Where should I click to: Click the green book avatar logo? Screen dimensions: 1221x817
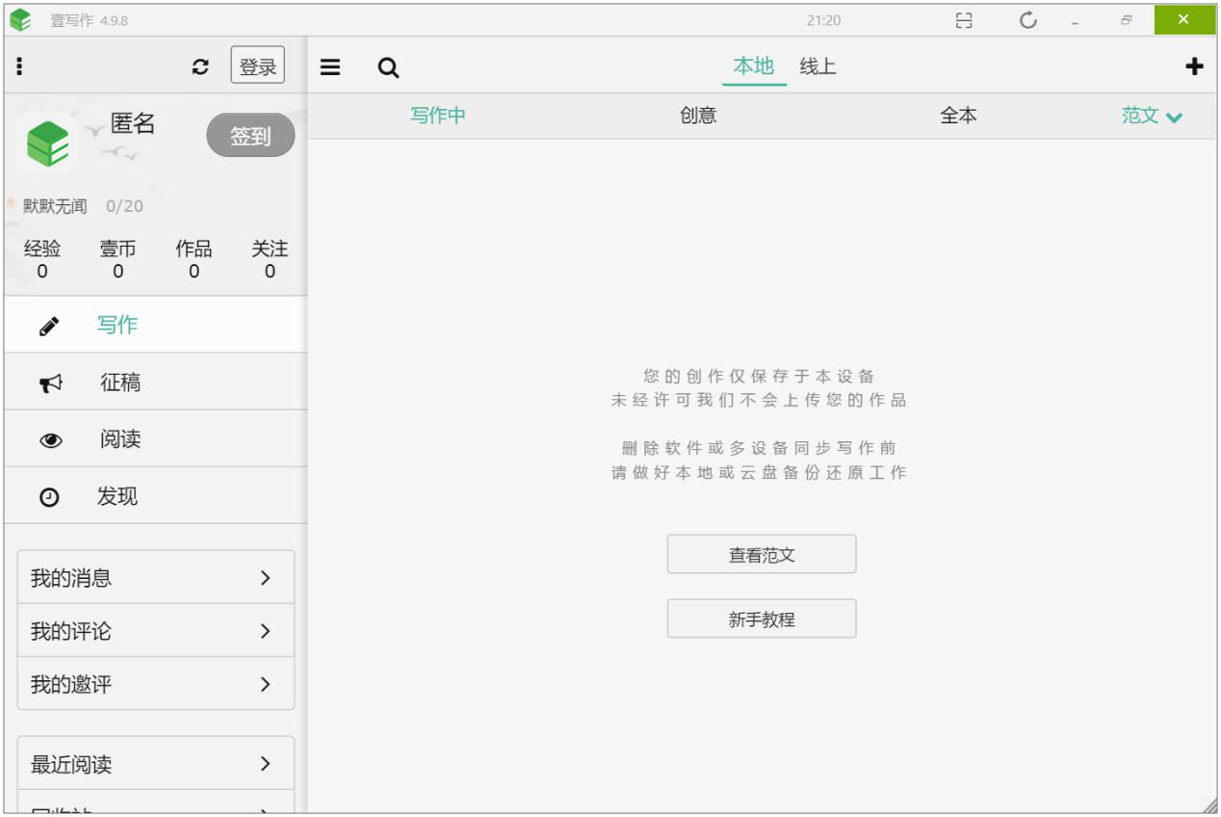coord(47,143)
